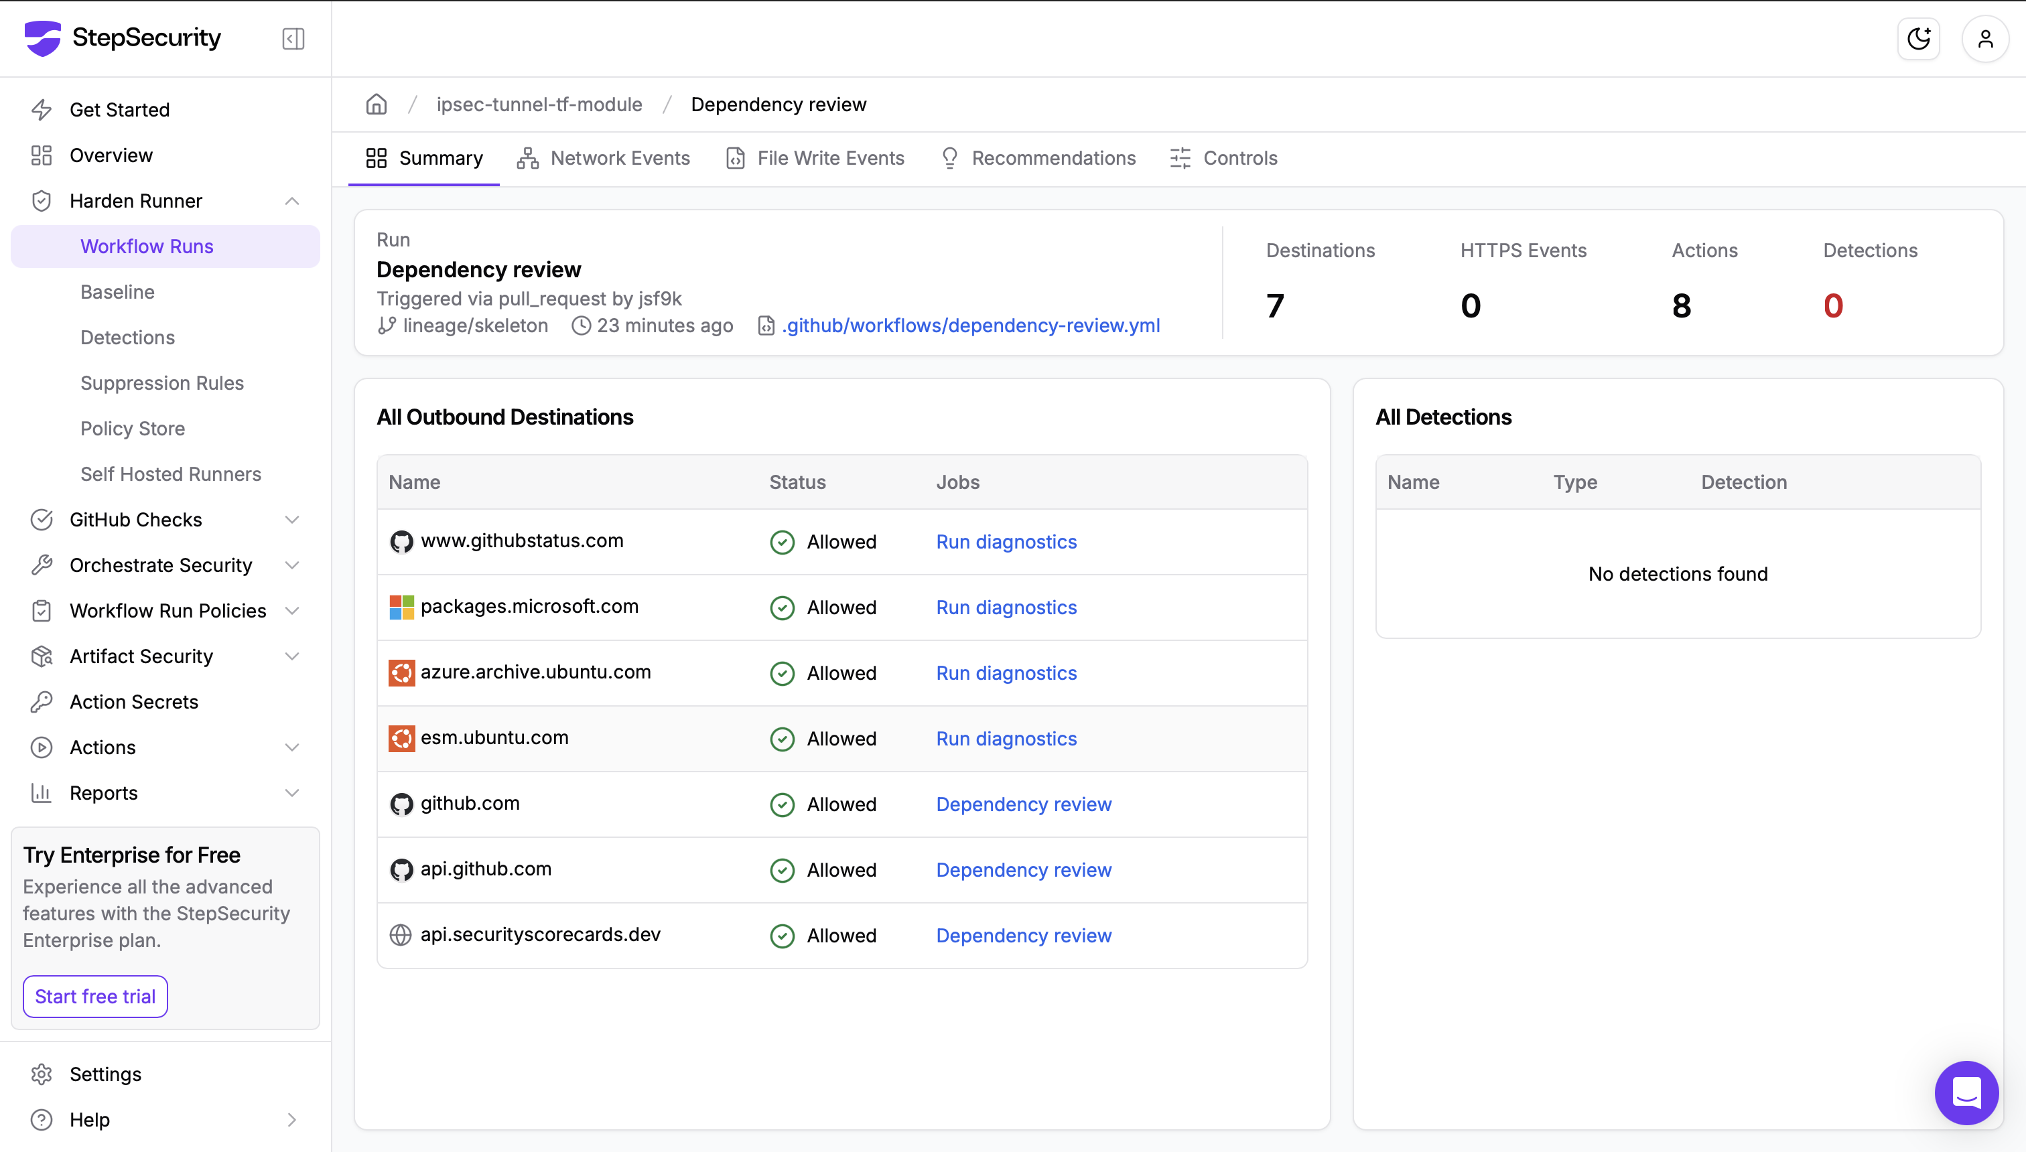Expand the Artifact Security menu
The width and height of the screenshot is (2026, 1152).
point(292,656)
